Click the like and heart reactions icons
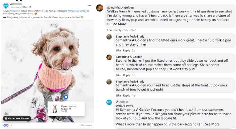The image size is (236, 129). [x=6, y=125]
